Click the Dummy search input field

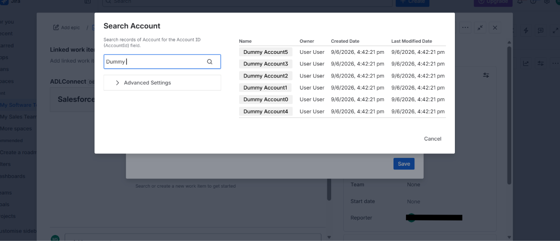(x=162, y=62)
